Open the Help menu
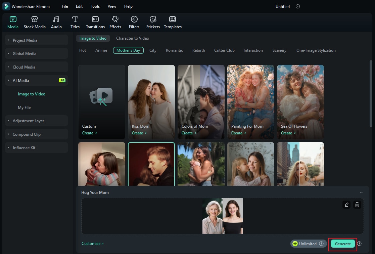 128,6
